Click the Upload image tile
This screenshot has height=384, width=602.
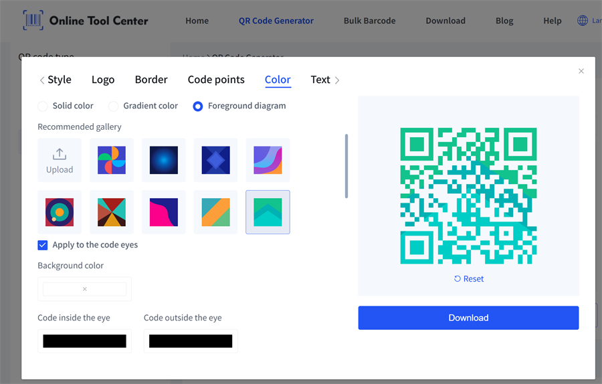click(60, 161)
